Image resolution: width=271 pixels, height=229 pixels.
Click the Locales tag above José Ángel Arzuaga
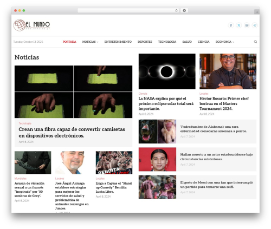pos(60,179)
